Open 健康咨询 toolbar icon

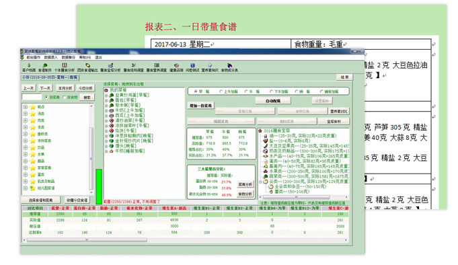[176, 67]
